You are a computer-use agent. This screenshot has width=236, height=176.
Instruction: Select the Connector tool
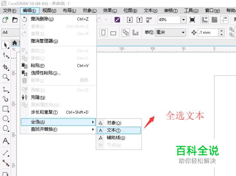[x=5, y=163]
